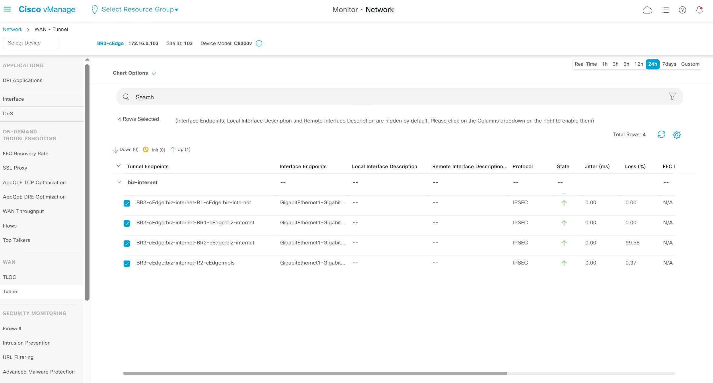
Task: Deselect the R2-cEdge:mpls tunnel row
Action: point(127,264)
